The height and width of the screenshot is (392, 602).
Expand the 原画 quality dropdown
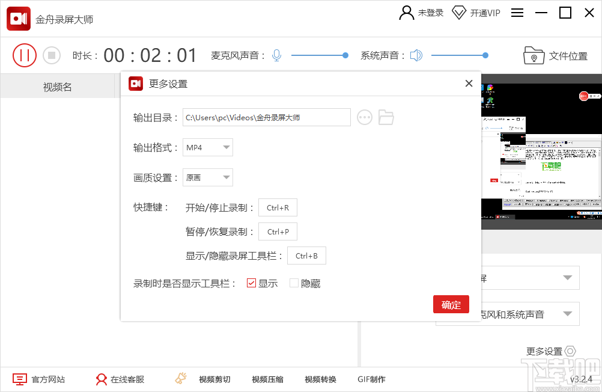(x=207, y=177)
